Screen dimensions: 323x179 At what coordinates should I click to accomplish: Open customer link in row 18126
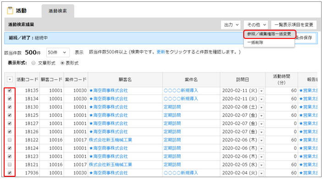click(x=109, y=132)
